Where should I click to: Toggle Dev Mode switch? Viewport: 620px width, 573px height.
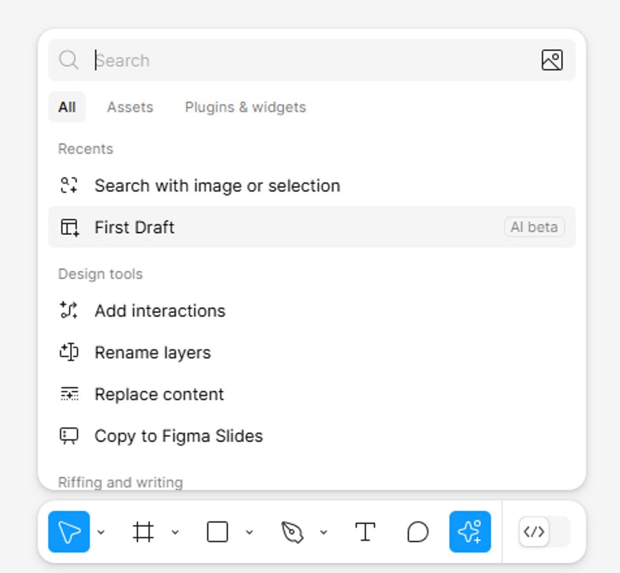(544, 532)
